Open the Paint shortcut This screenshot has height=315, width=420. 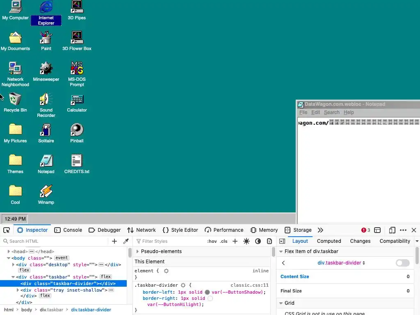click(46, 41)
